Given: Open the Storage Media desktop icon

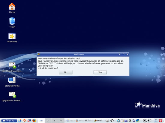Looking at the screenshot, I should coord(12,82).
